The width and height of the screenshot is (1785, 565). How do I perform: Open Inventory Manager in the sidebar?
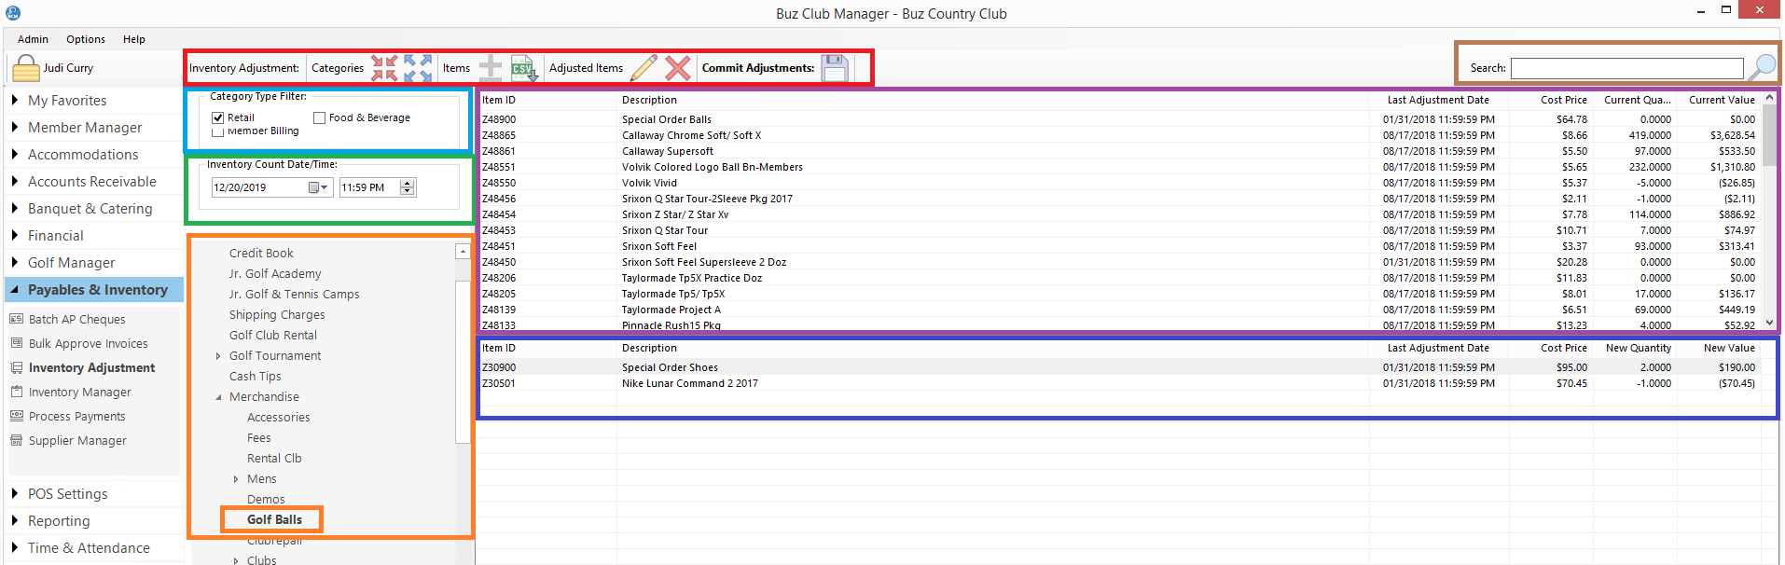79,393
